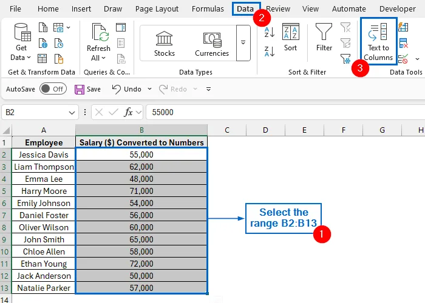Click Remove Duplicates icon

click(x=403, y=43)
